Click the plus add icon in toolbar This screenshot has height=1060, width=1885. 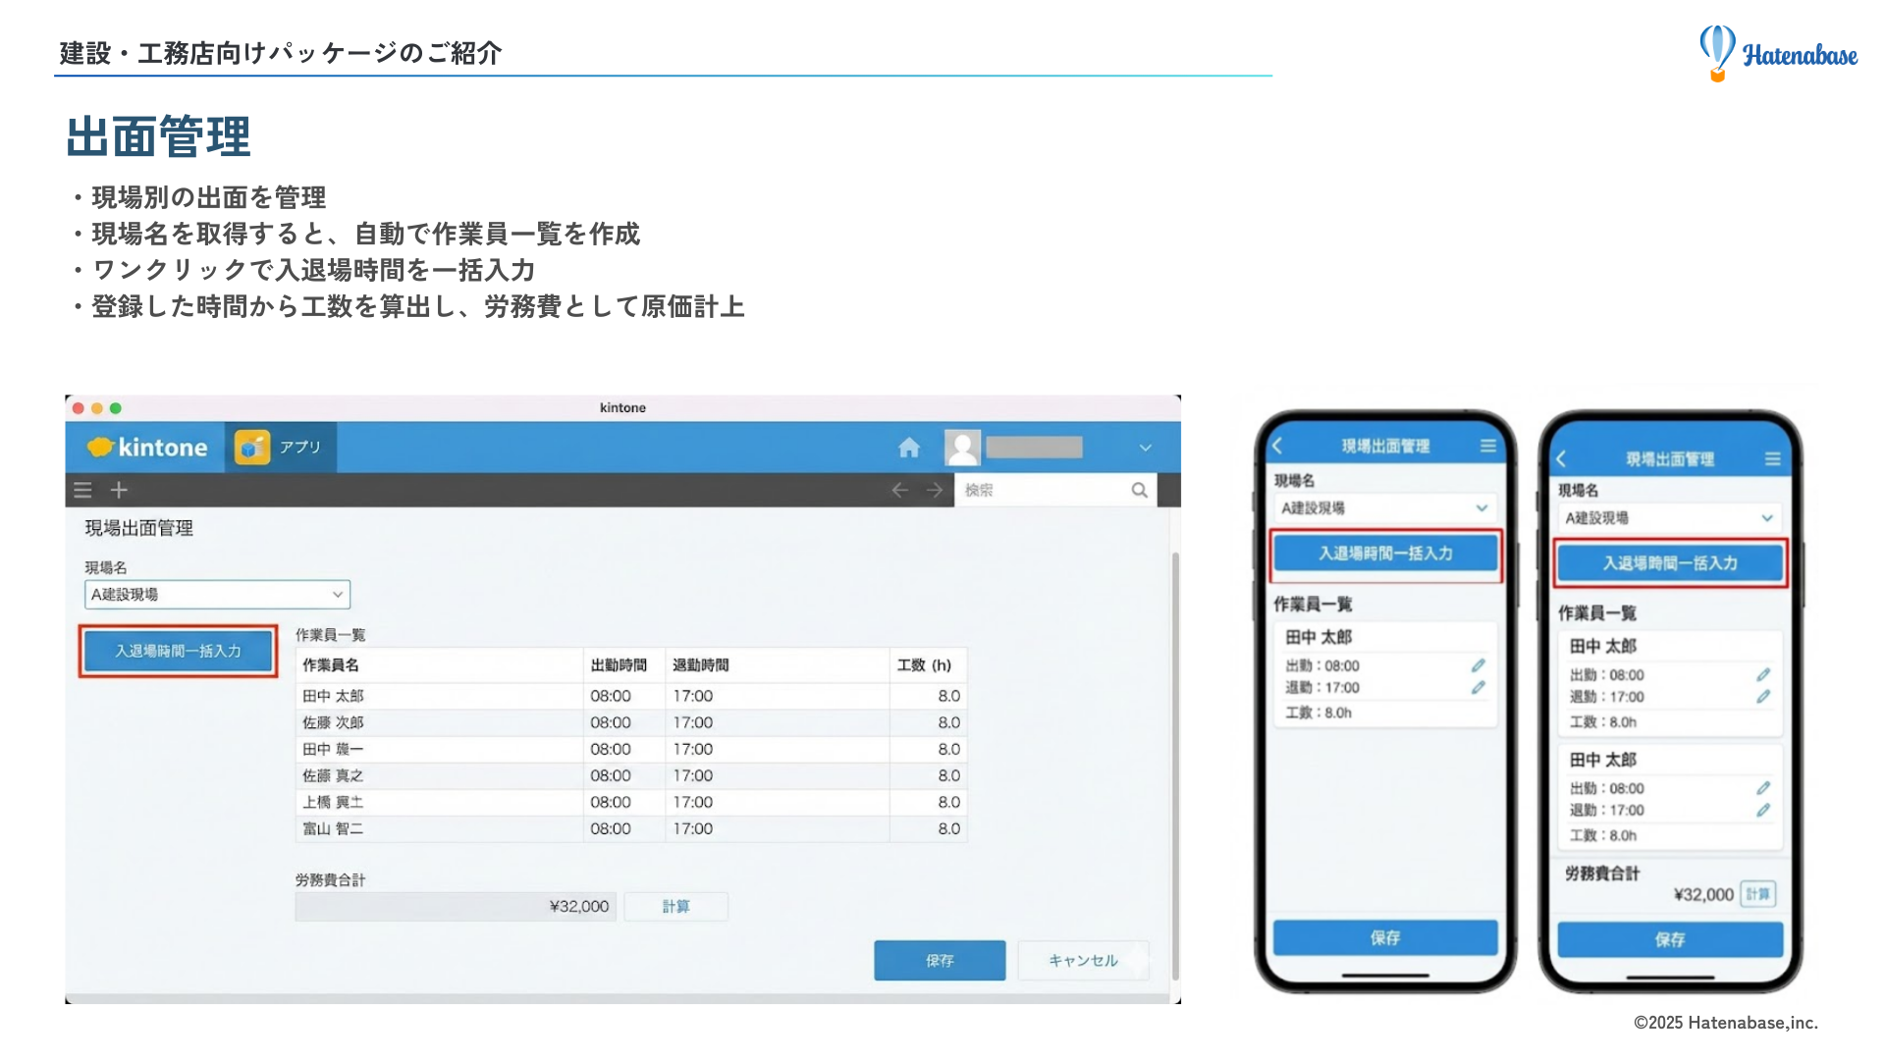[x=119, y=490]
